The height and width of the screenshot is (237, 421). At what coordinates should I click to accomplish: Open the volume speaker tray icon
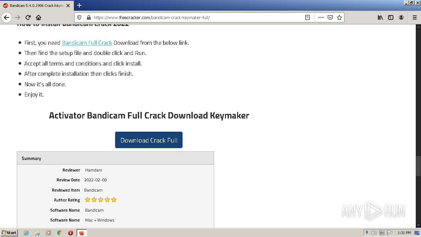374,233
